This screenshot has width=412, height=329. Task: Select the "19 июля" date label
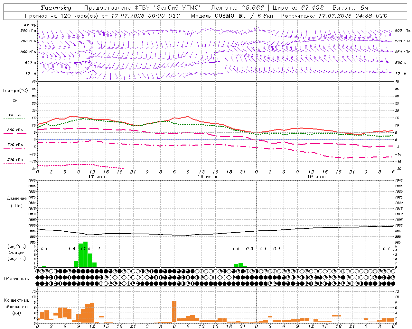click(317, 176)
